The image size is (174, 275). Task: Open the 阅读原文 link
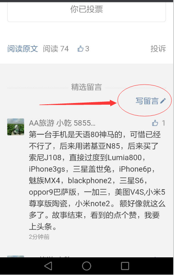coord(23,48)
